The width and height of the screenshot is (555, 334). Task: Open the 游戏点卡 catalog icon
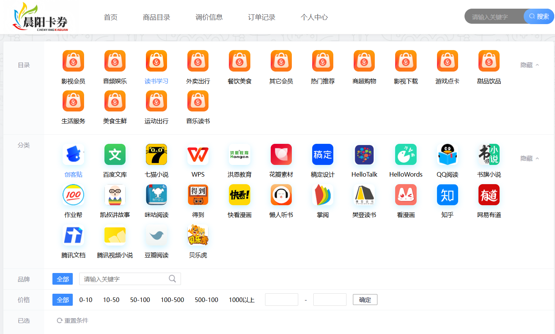click(447, 61)
